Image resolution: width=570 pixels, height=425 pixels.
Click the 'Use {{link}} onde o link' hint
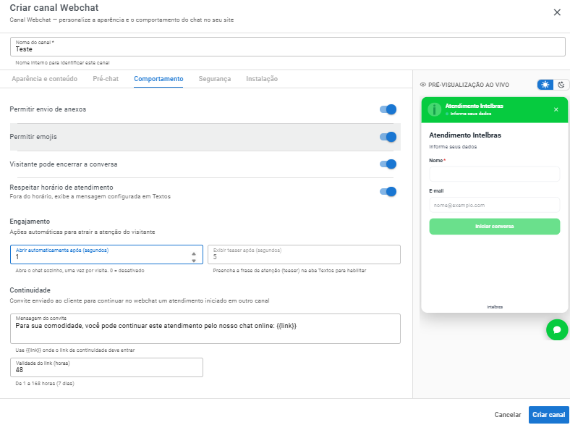click(75, 350)
